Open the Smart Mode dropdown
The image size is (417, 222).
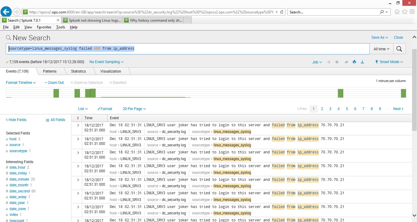point(389,62)
